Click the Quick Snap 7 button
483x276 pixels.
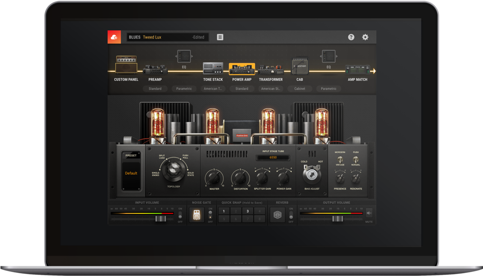(248, 219)
